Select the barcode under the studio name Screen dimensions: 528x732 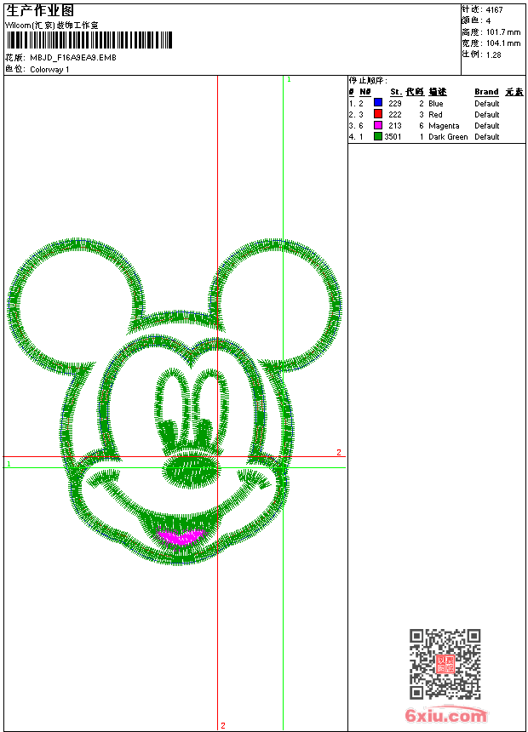click(x=89, y=40)
